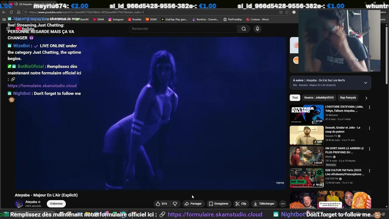The width and height of the screenshot is (389, 219).
Task: Open the browser home page icon
Action: click(x=19, y=12)
